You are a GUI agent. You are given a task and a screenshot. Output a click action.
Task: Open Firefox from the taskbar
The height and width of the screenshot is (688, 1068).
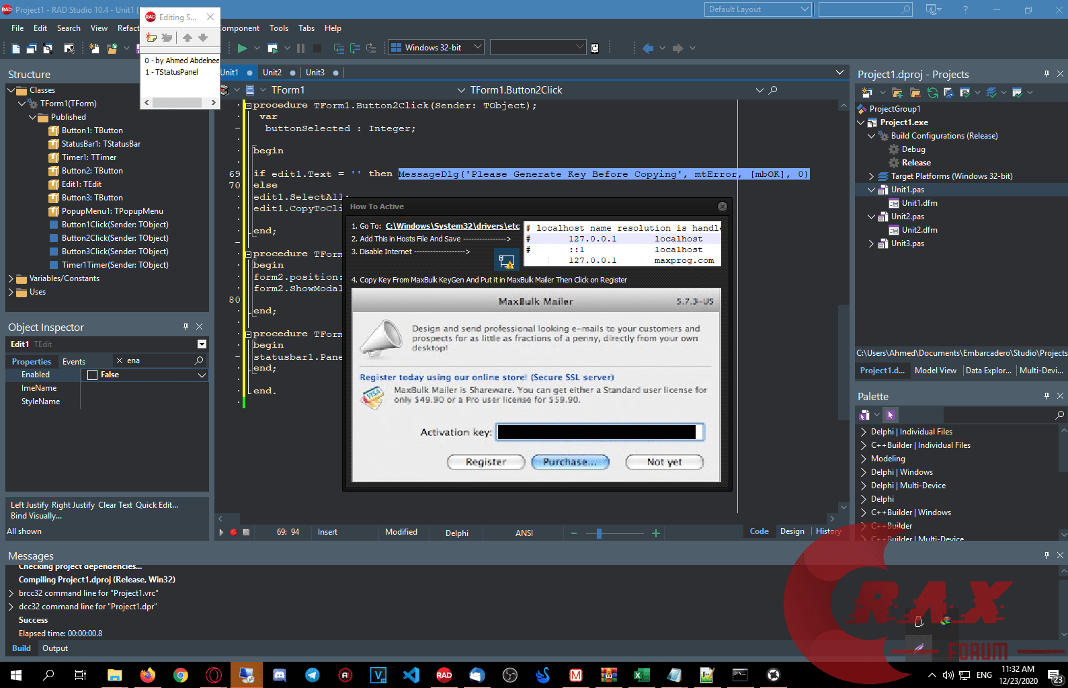click(148, 675)
